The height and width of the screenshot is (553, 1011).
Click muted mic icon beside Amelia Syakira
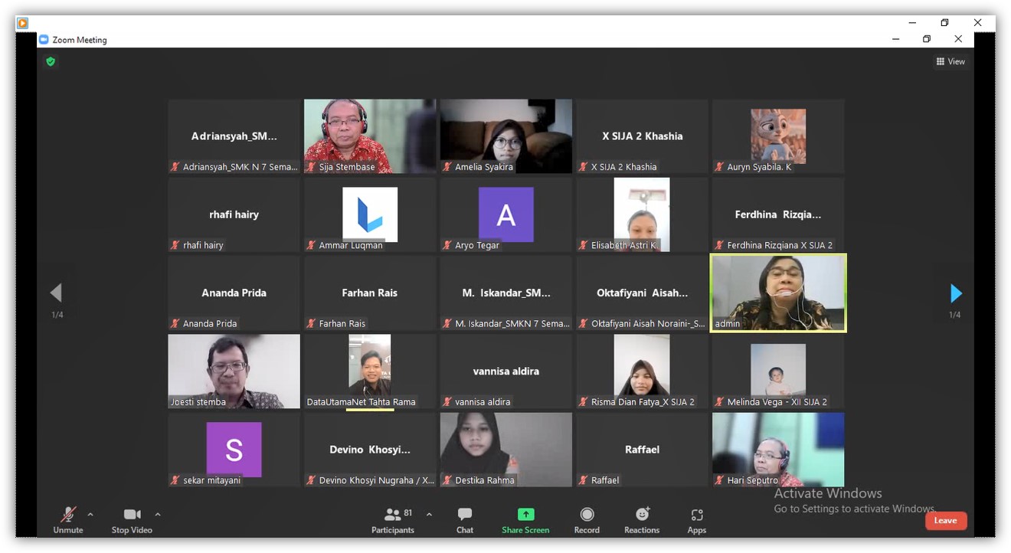click(x=447, y=166)
